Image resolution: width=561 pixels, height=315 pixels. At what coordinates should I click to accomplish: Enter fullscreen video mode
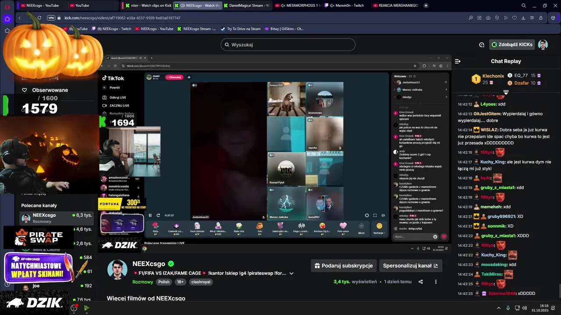(375, 215)
